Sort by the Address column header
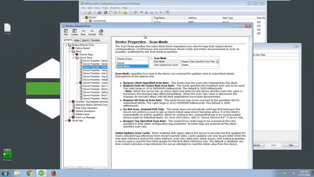Screen dimensions: 314x177 click(204, 18)
